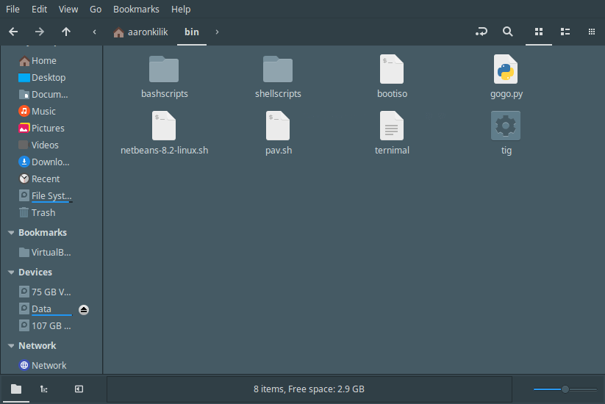Collapse the Devices section
The image size is (605, 404).
click(11, 273)
